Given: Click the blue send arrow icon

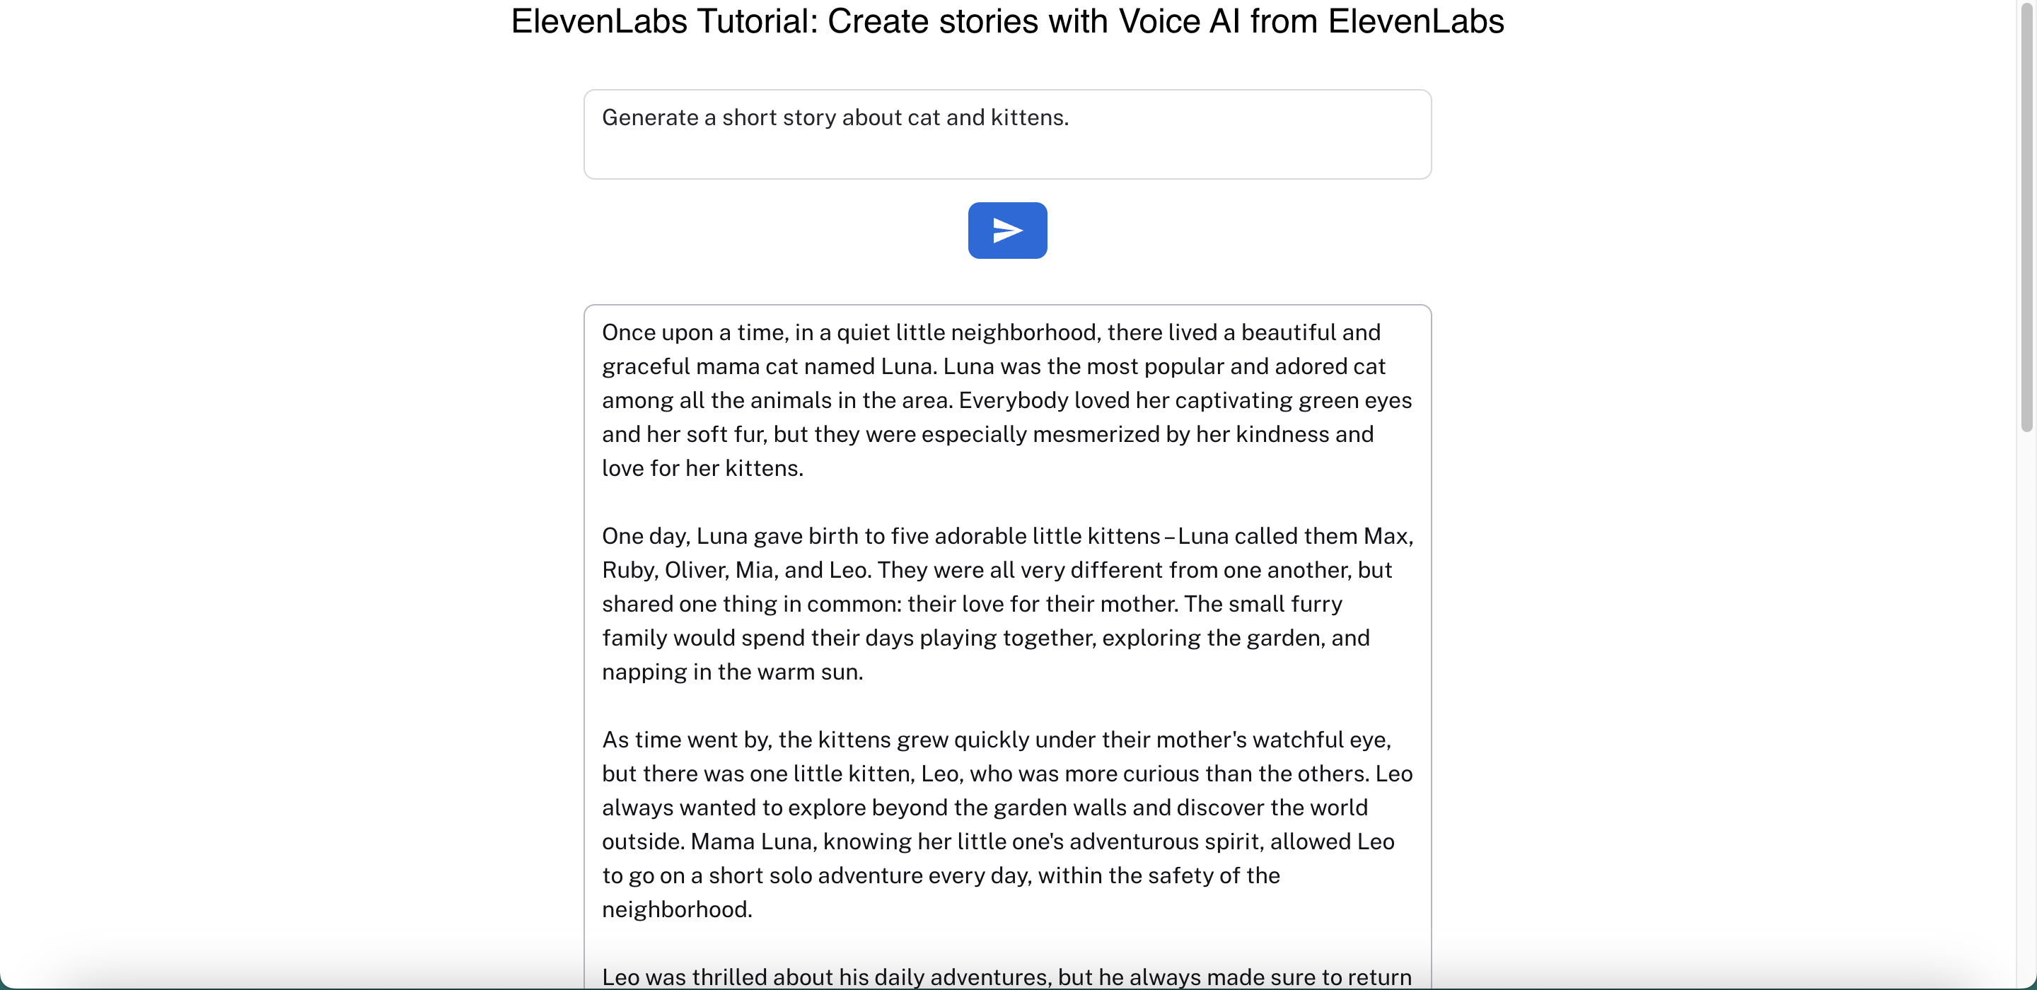Looking at the screenshot, I should (1007, 230).
